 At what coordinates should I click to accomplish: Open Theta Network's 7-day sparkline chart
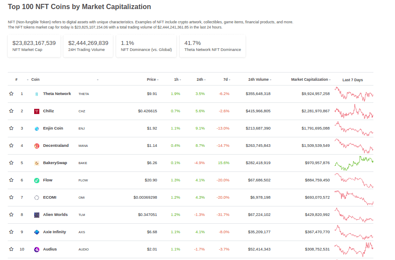click(x=354, y=94)
